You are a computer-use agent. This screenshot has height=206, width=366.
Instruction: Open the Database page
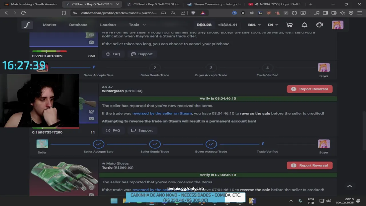78,25
